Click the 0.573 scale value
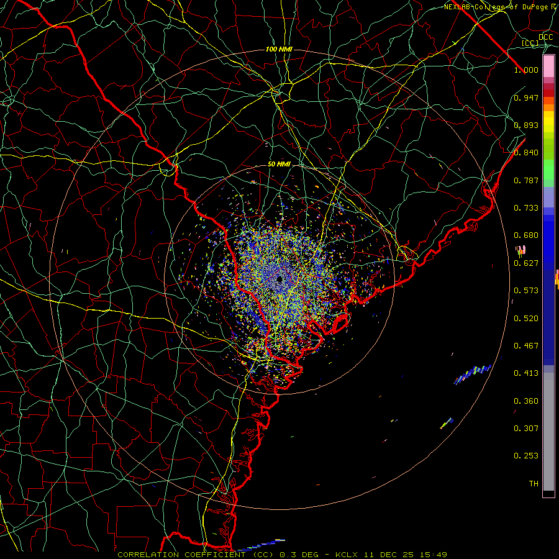The height and width of the screenshot is (559, 559). (x=526, y=291)
